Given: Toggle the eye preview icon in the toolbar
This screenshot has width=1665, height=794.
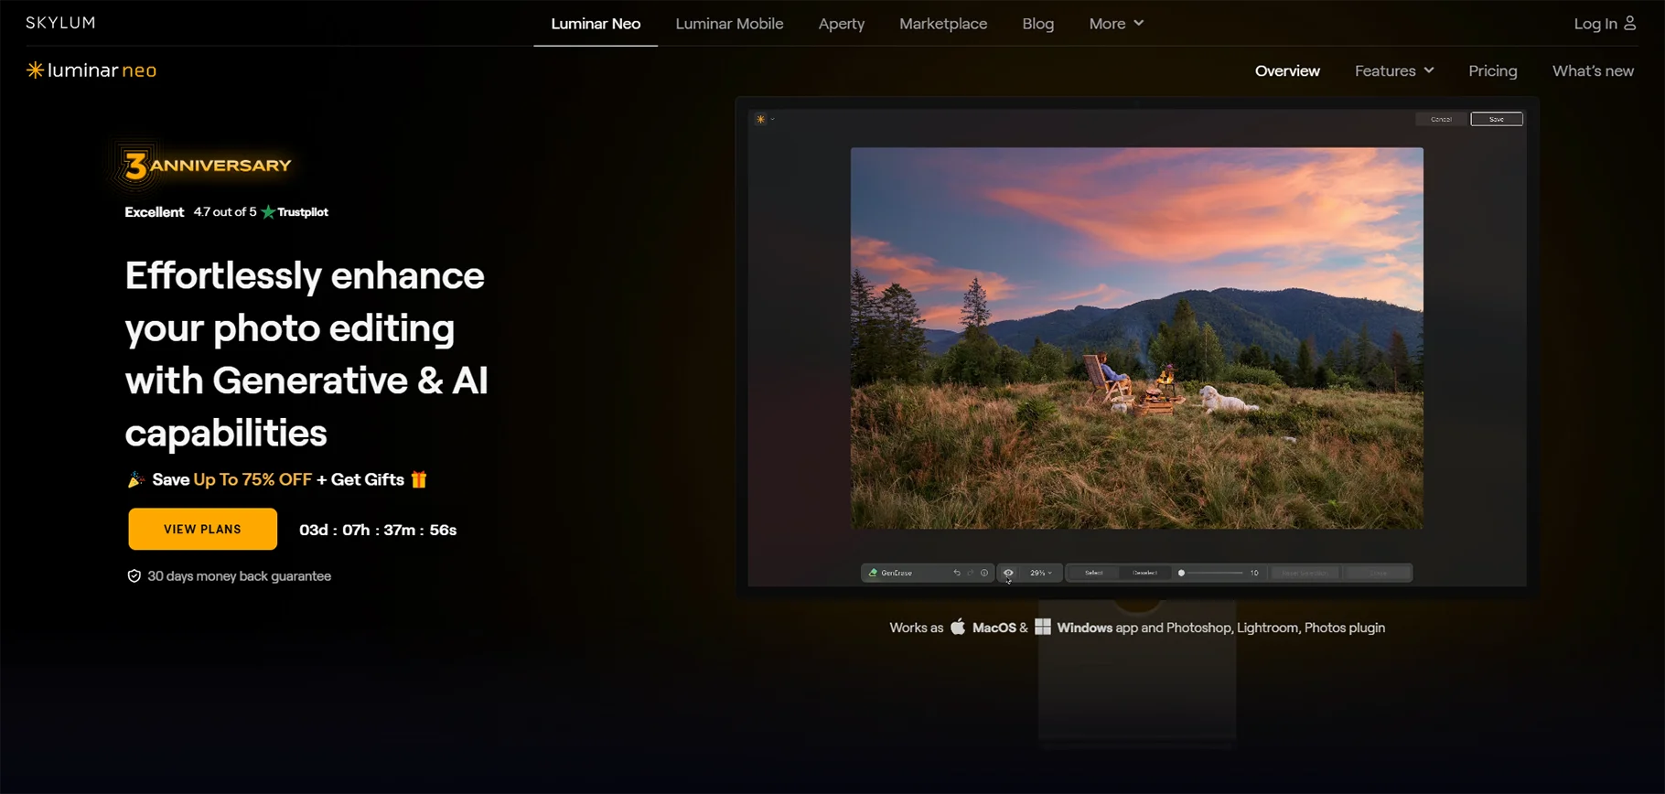Looking at the screenshot, I should [x=1008, y=573].
